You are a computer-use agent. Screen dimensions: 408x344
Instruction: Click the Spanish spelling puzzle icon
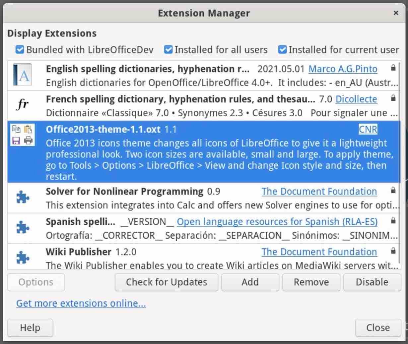click(23, 228)
